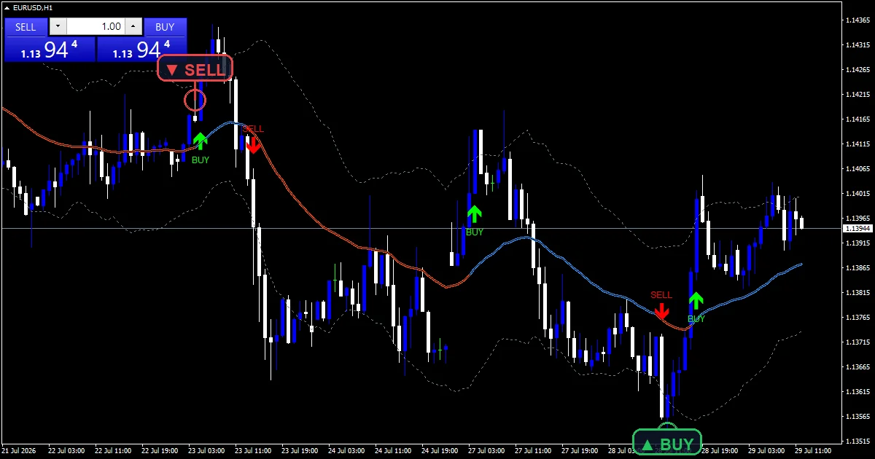
Task: Click the 1.14365 price axis label
Action: click(x=857, y=20)
